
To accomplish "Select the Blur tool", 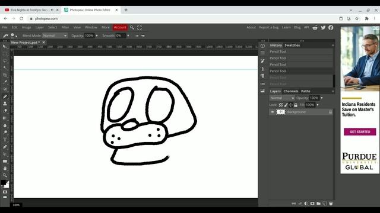I will 5,125.
